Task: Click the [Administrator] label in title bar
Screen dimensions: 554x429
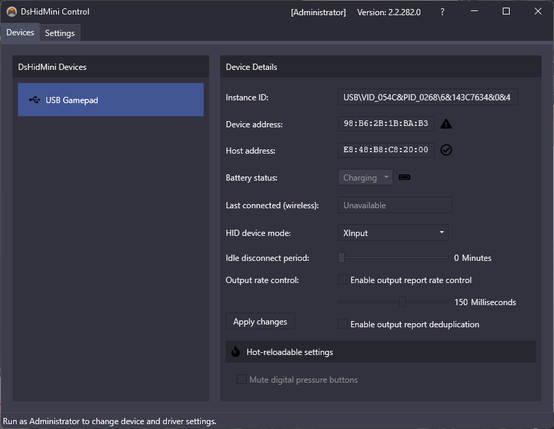Action: coord(319,12)
